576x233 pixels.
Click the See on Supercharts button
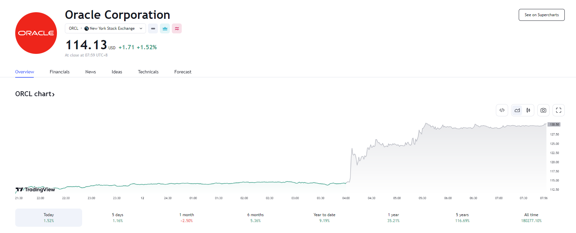[x=542, y=15]
